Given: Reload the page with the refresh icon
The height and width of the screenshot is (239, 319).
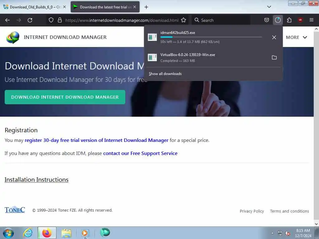Looking at the screenshot, I should coord(30,20).
